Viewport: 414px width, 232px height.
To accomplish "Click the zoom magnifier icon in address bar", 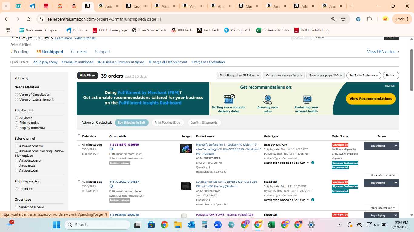I will (333, 19).
